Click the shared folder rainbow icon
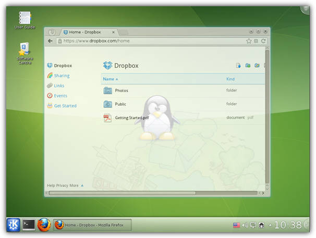 pyautogui.click(x=257, y=66)
